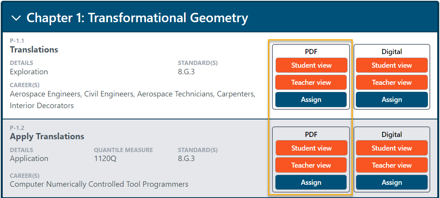Assign the Translations Digital lesson
Viewport: 440px width, 198px height.
392,100
